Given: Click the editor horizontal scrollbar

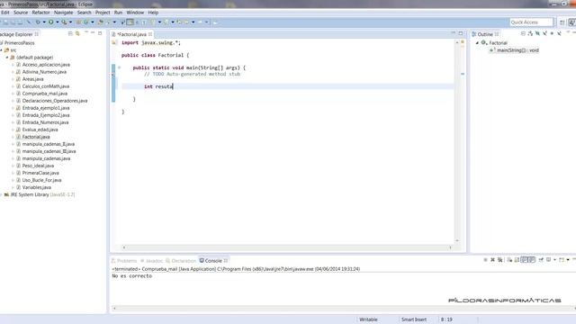Looking at the screenshot, I should [x=286, y=247].
